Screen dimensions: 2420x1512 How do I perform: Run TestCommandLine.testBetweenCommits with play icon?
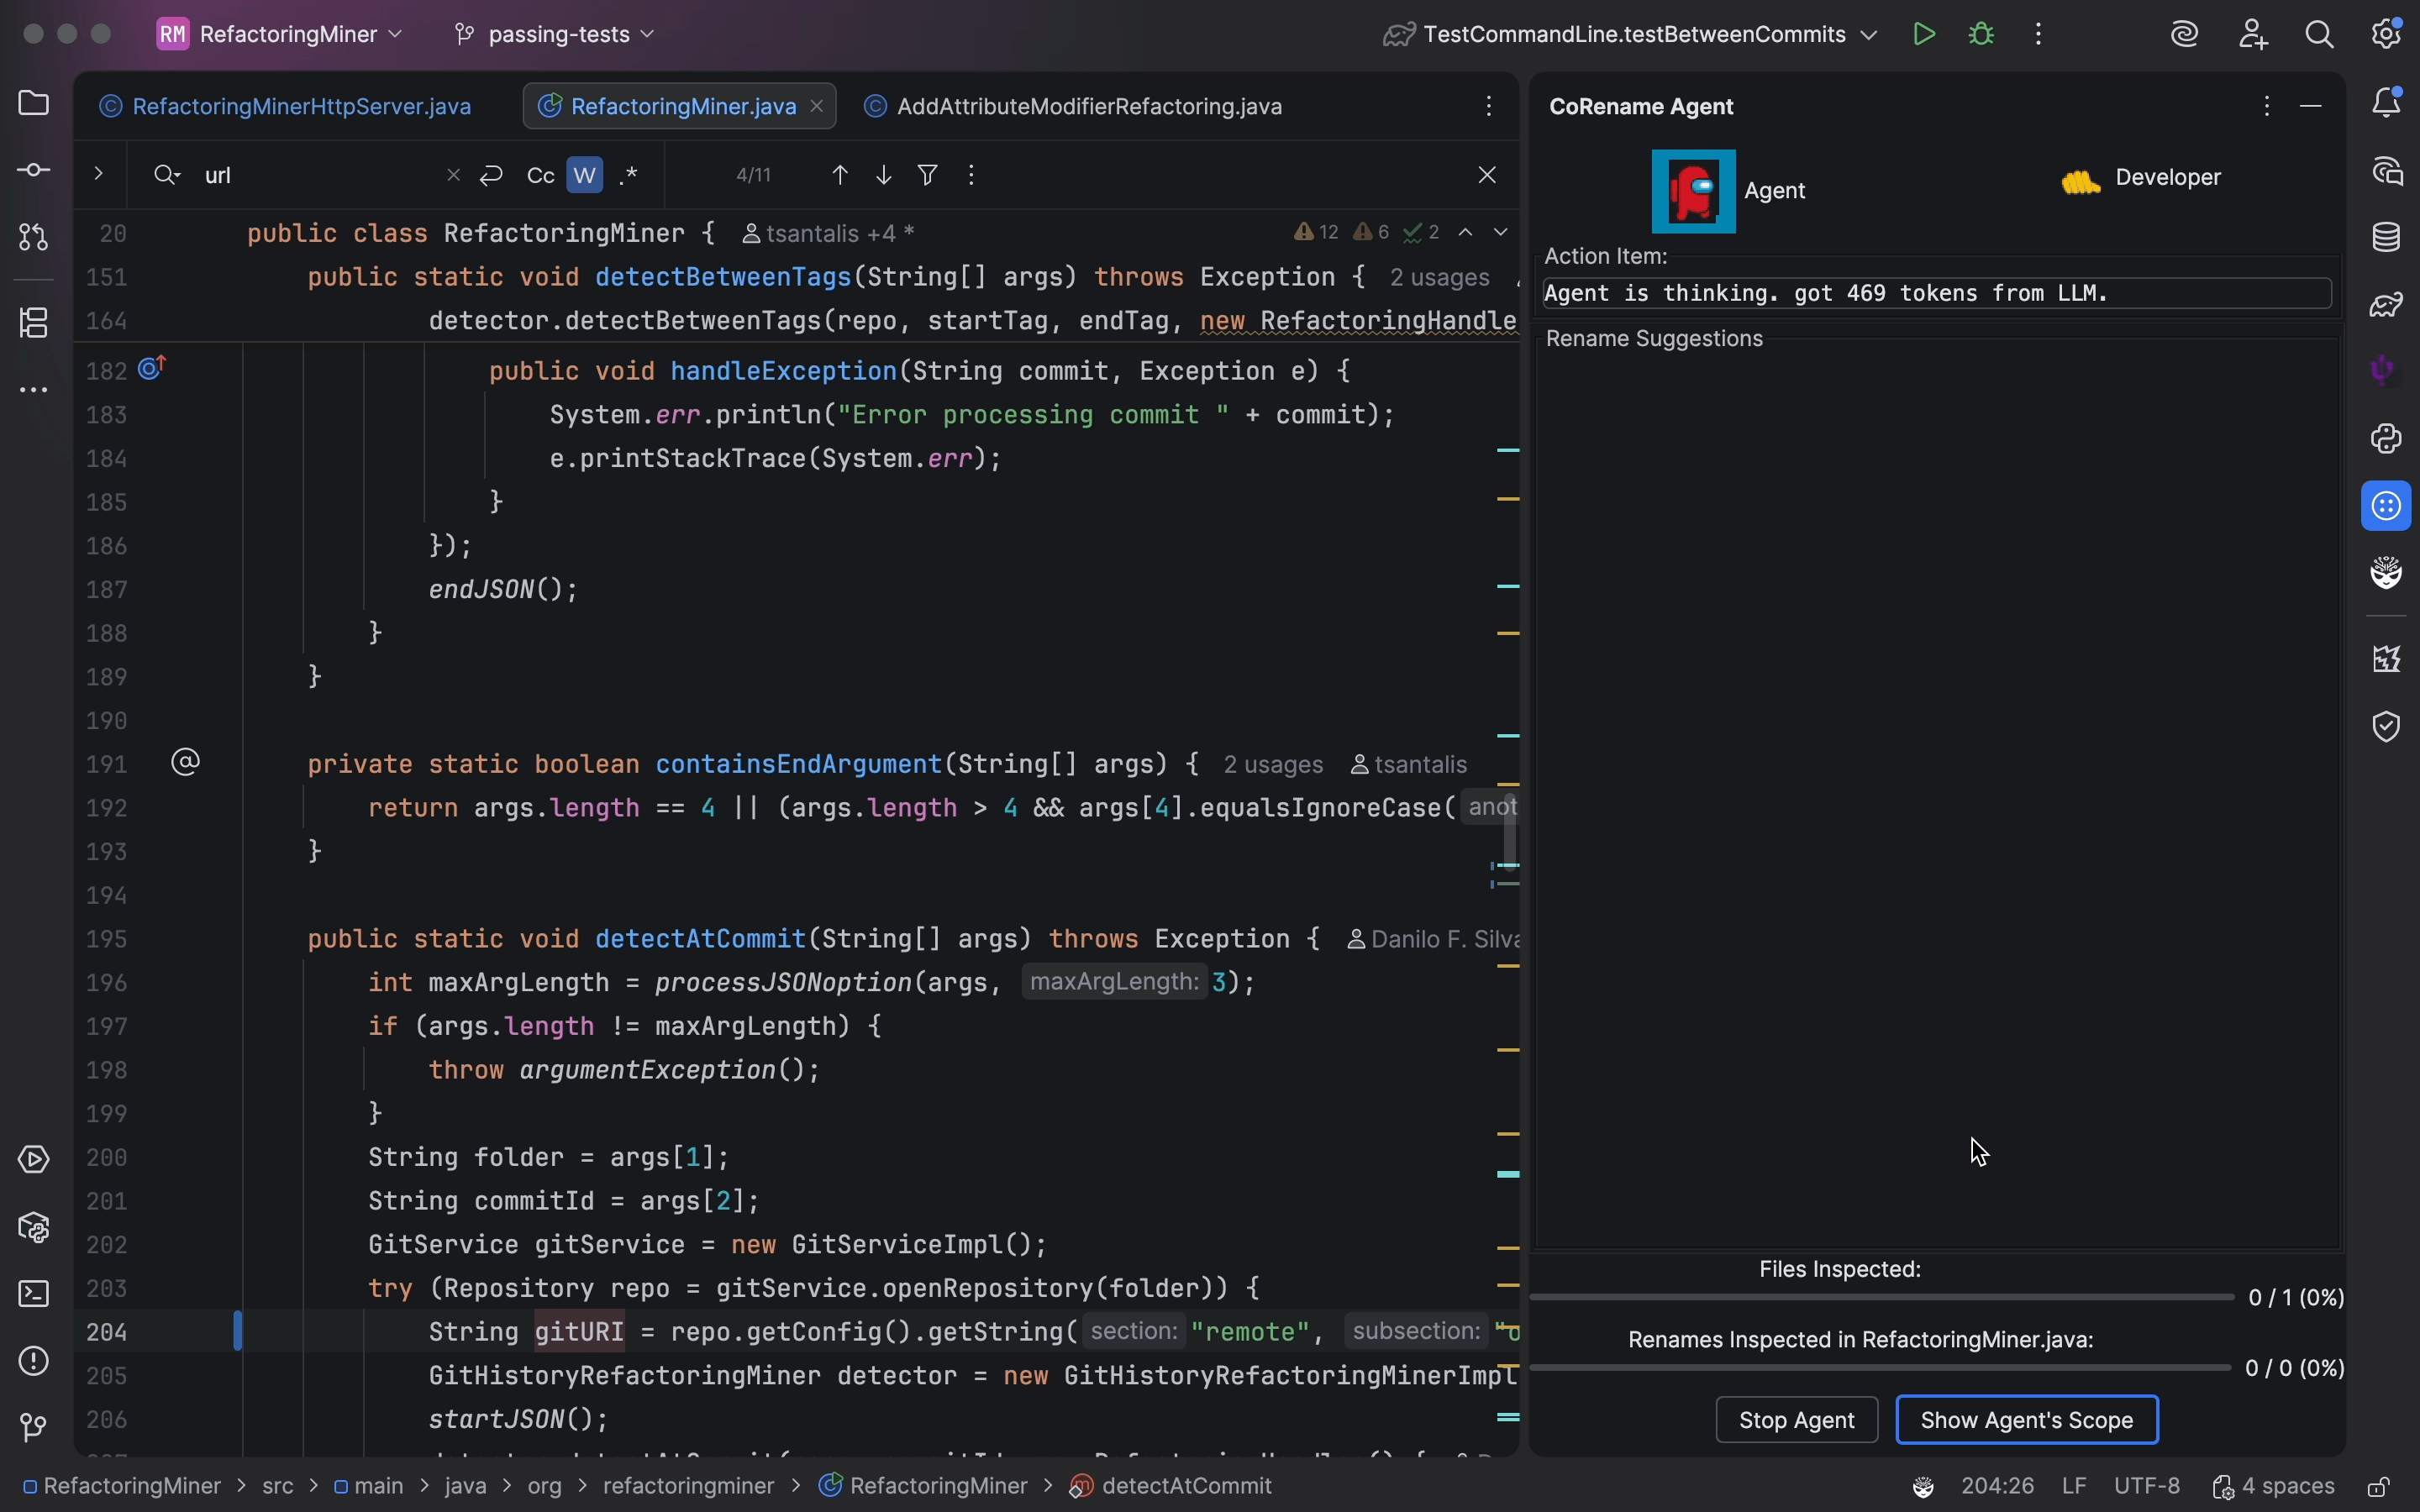click(x=1923, y=34)
